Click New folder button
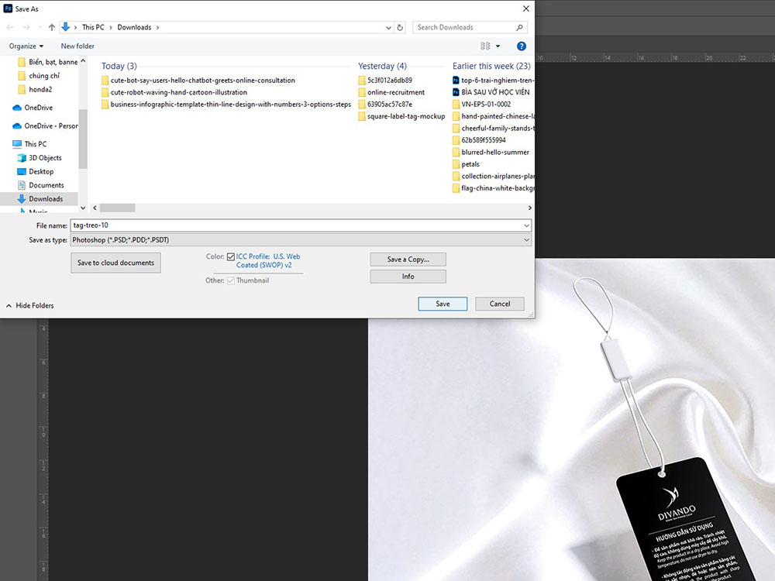This screenshot has width=775, height=581. click(77, 46)
